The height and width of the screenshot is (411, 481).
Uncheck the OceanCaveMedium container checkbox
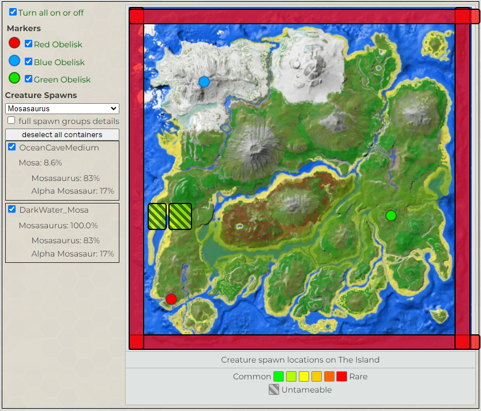pyautogui.click(x=12, y=147)
